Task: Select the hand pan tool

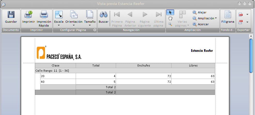Action: click(x=170, y=18)
